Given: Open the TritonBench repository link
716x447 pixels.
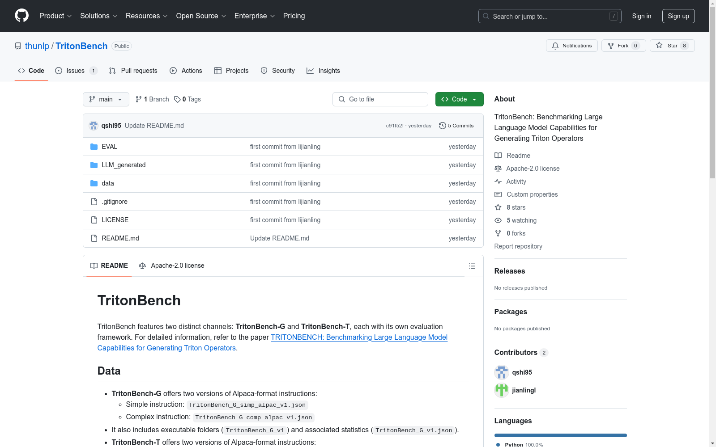Looking at the screenshot, I should [x=81, y=46].
